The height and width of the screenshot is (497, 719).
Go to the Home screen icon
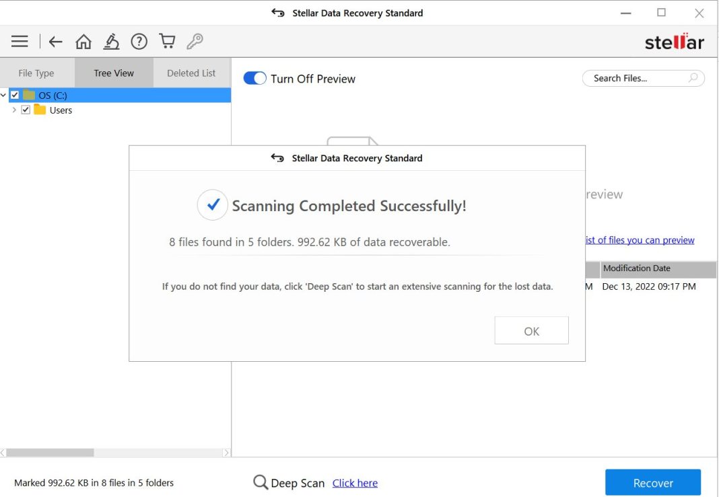point(83,41)
